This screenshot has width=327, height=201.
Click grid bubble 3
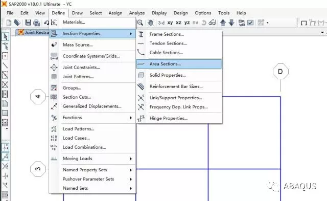(38, 169)
